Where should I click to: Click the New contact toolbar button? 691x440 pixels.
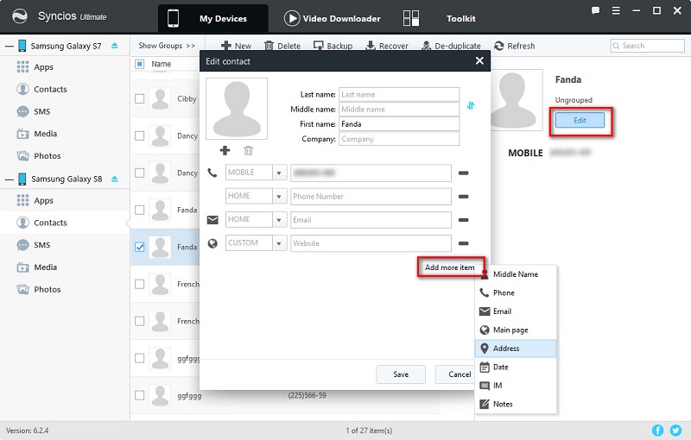pos(236,46)
